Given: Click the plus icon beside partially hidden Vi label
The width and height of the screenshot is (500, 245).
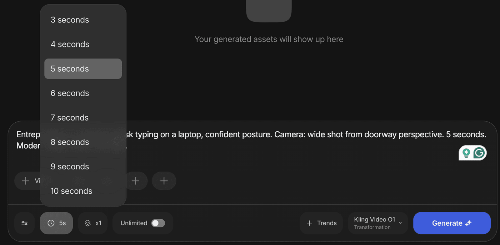Looking at the screenshot, I should tap(26, 181).
